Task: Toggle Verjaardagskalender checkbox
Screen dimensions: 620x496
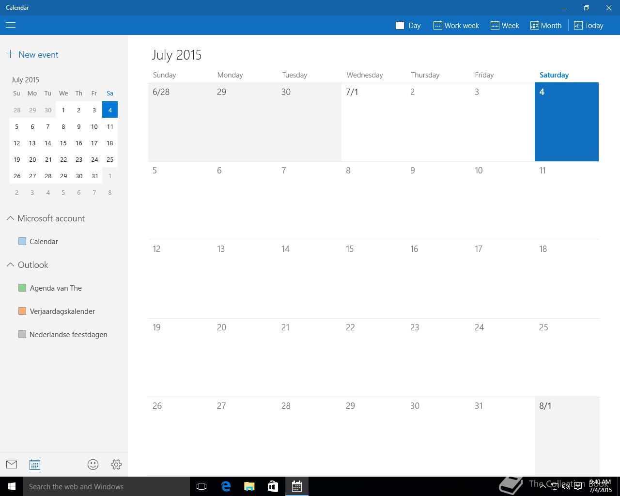Action: point(22,311)
